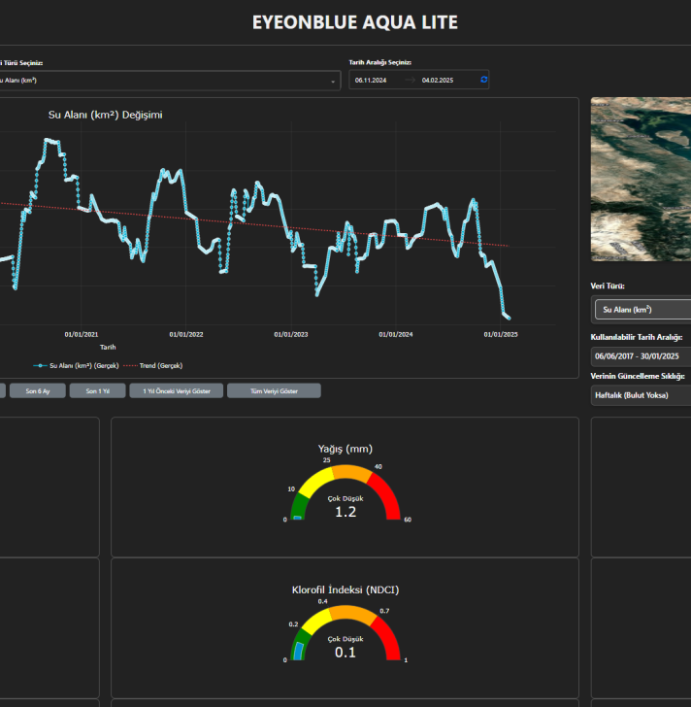The width and height of the screenshot is (691, 707).
Task: Click the 1 Yıl Önceki Veriyi Göster button
Action: point(177,391)
